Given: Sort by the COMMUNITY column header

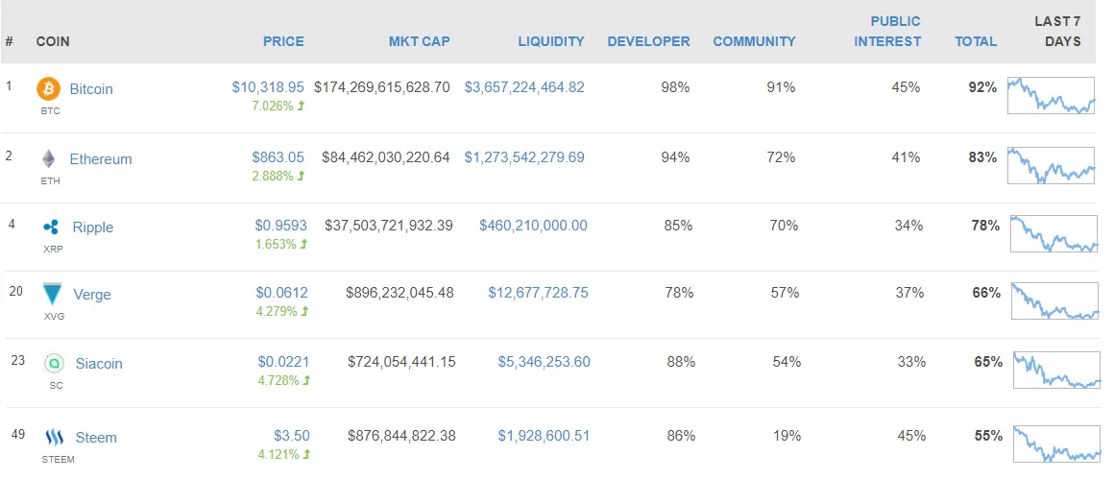Looking at the screenshot, I should pos(755,41).
